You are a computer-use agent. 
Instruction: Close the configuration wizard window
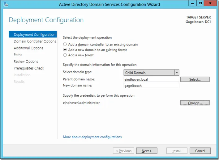coord(210,3)
